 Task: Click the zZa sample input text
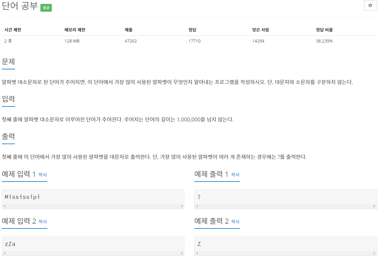click(x=10, y=244)
